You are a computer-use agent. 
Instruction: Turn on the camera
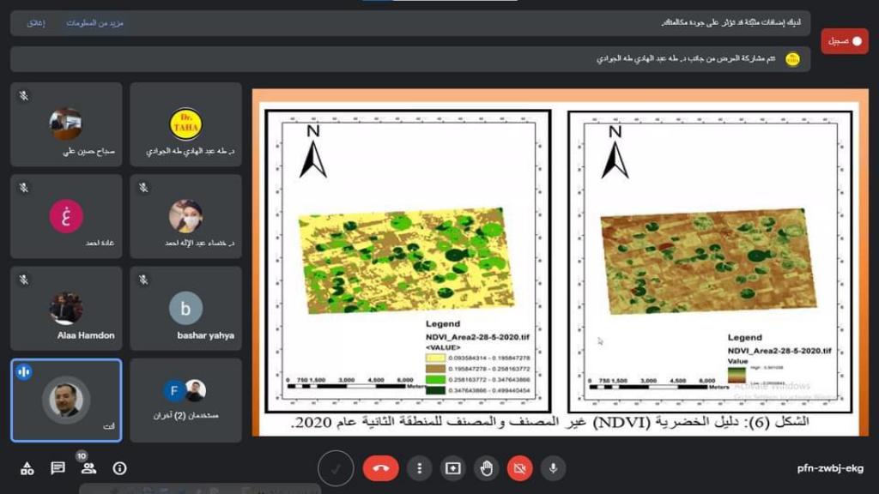pyautogui.click(x=519, y=468)
